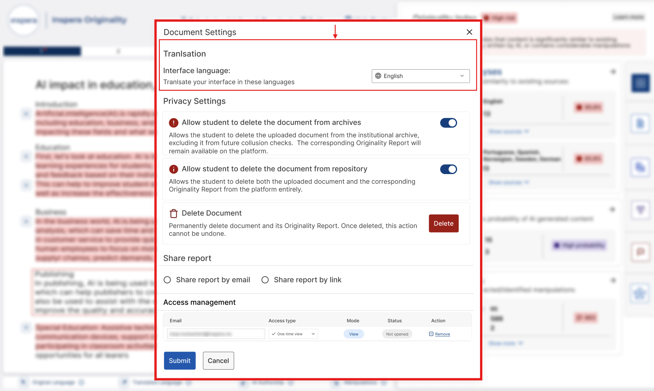Image resolution: width=654 pixels, height=391 pixels.
Task: Open the One-time view access type dropdown
Action: tap(293, 334)
